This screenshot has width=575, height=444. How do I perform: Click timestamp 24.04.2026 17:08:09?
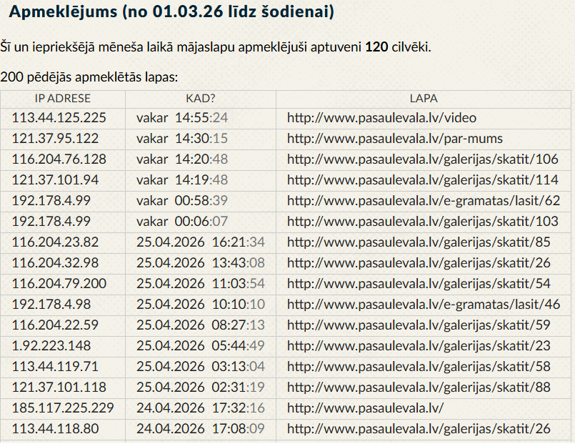pyautogui.click(x=201, y=428)
